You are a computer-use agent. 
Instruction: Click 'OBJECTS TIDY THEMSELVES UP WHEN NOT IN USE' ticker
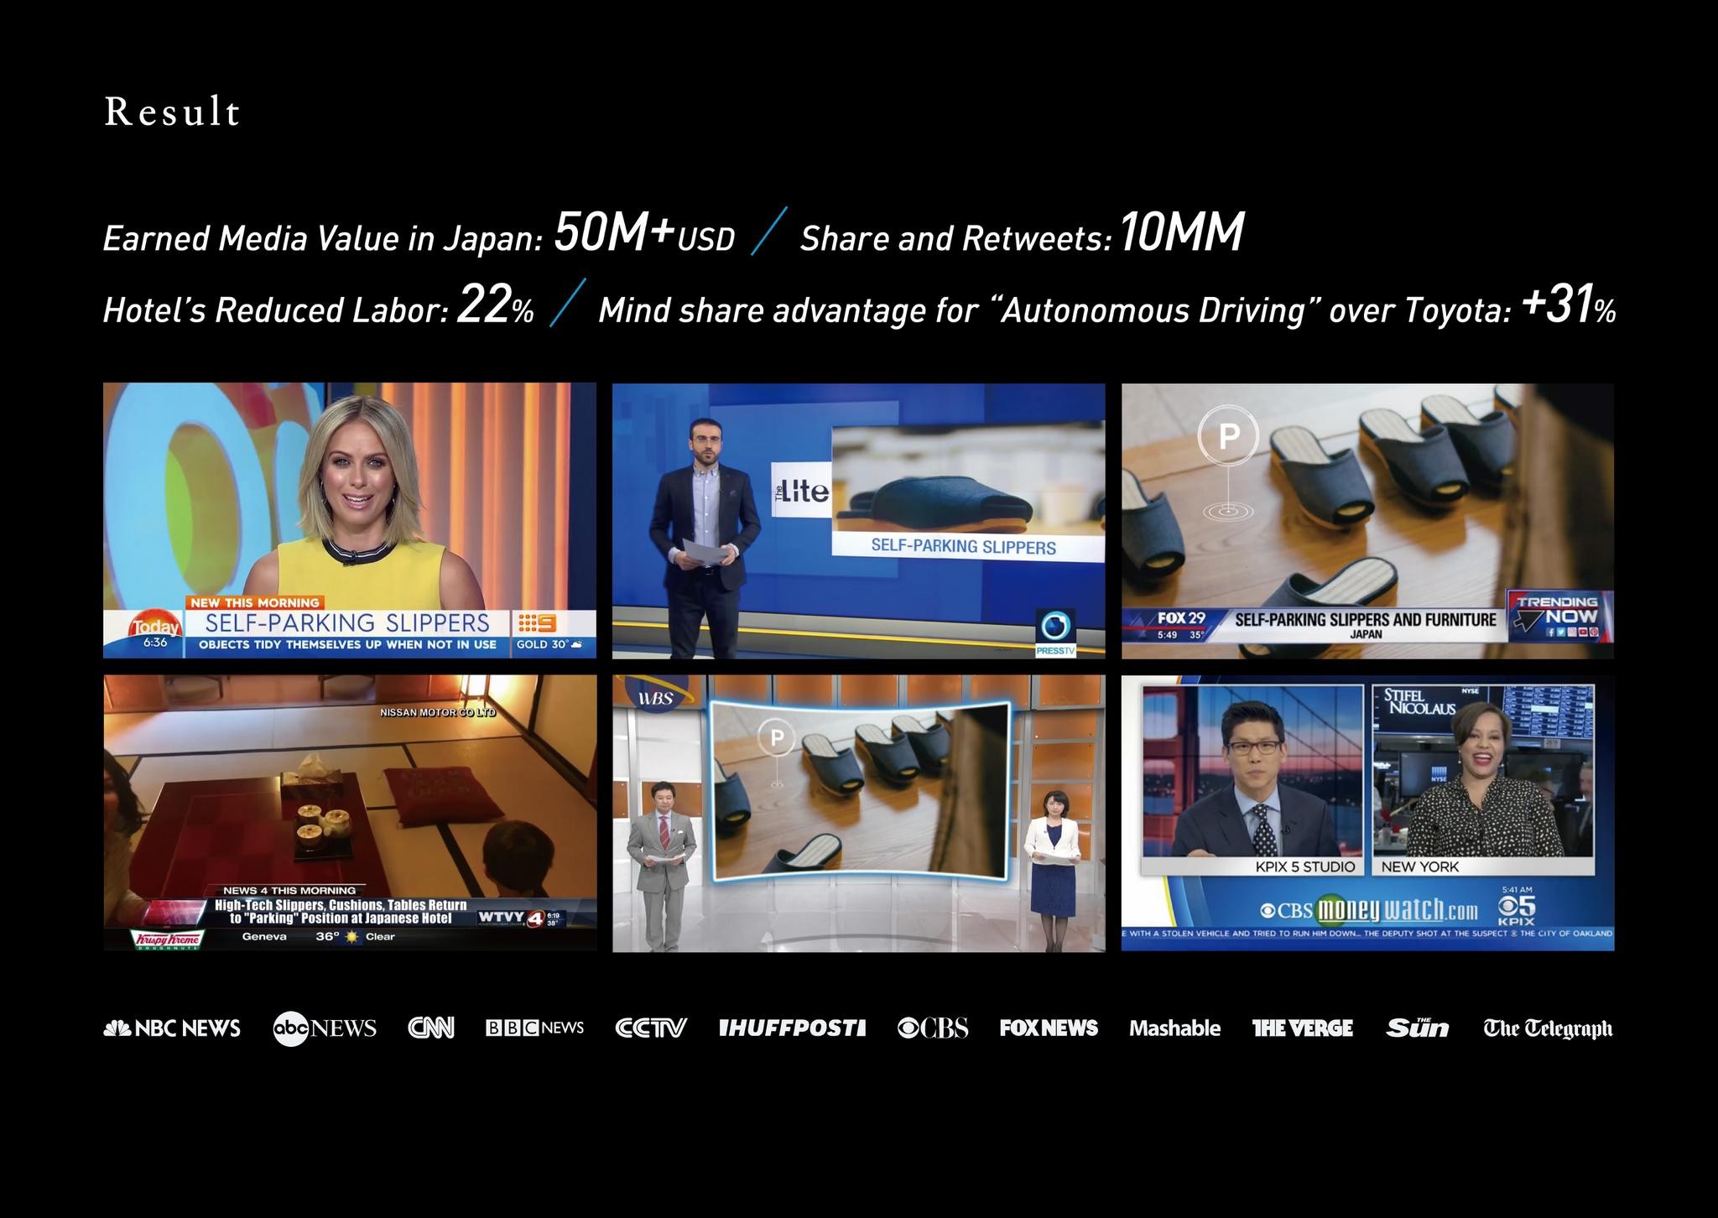coord(347,645)
